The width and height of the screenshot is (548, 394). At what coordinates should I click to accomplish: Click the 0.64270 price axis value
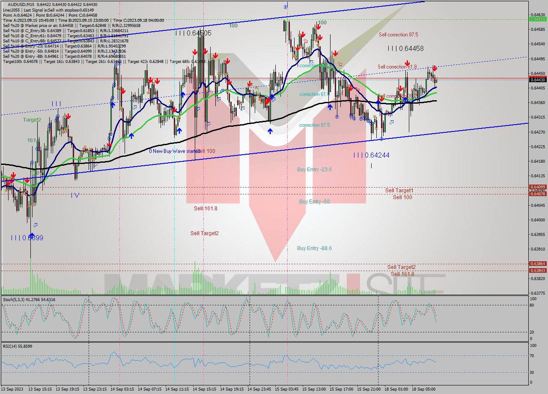pyautogui.click(x=538, y=132)
